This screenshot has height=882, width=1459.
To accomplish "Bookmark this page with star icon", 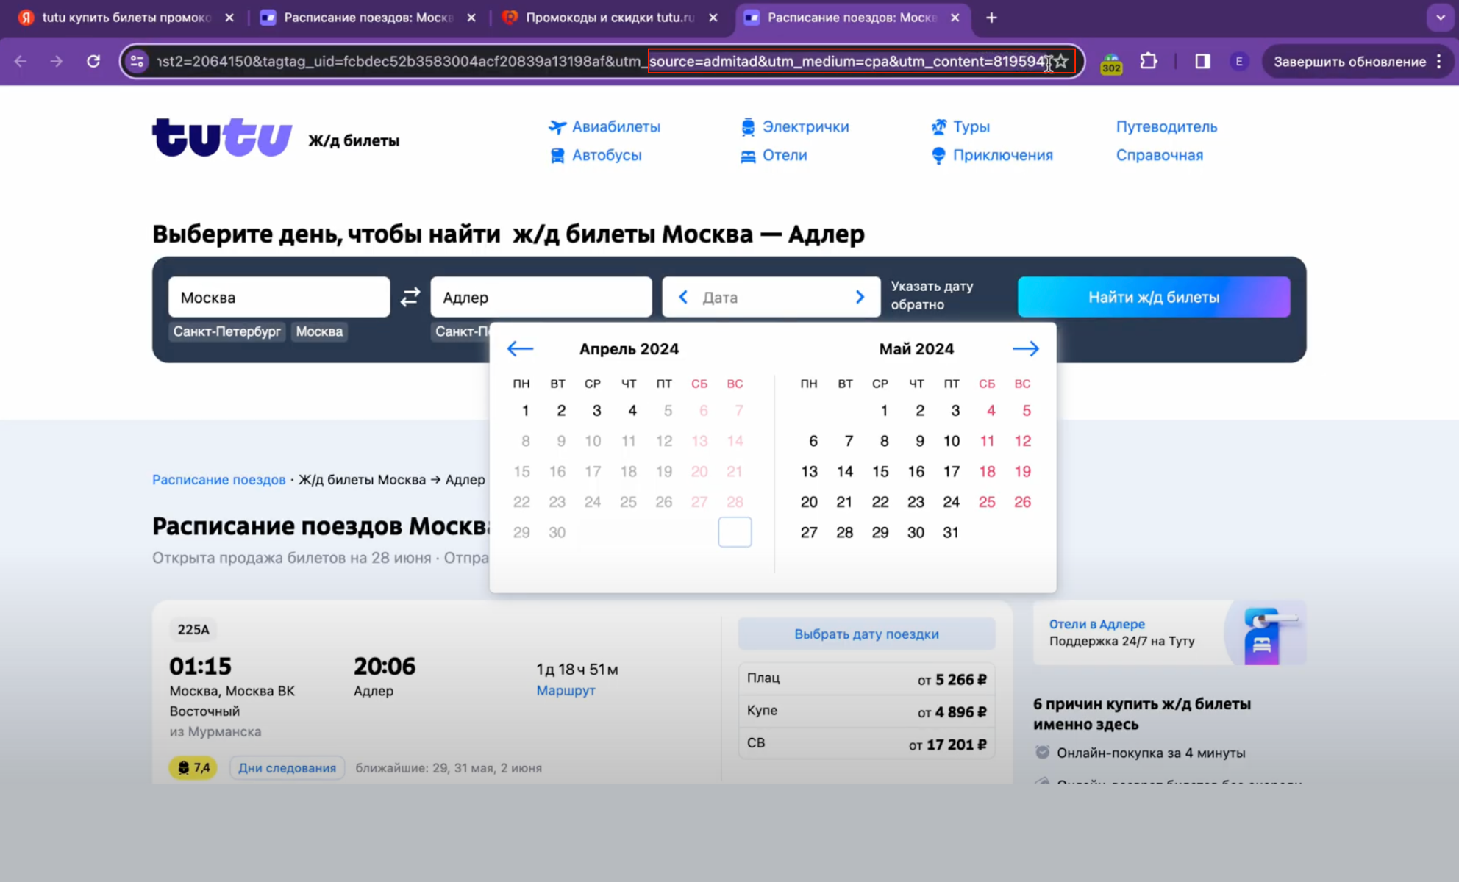I will 1061,62.
